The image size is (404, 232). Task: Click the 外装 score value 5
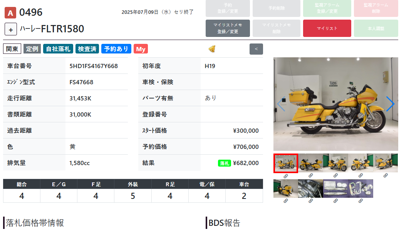coord(133,196)
